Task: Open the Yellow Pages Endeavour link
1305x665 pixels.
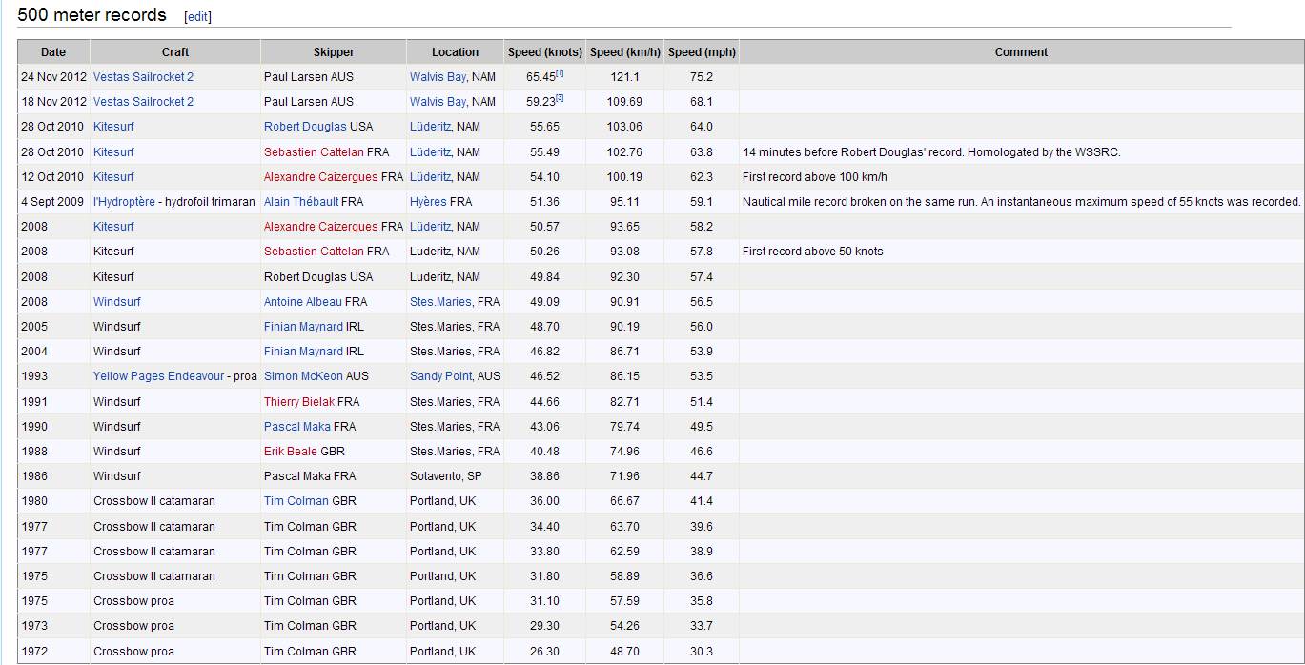Action: click(158, 376)
